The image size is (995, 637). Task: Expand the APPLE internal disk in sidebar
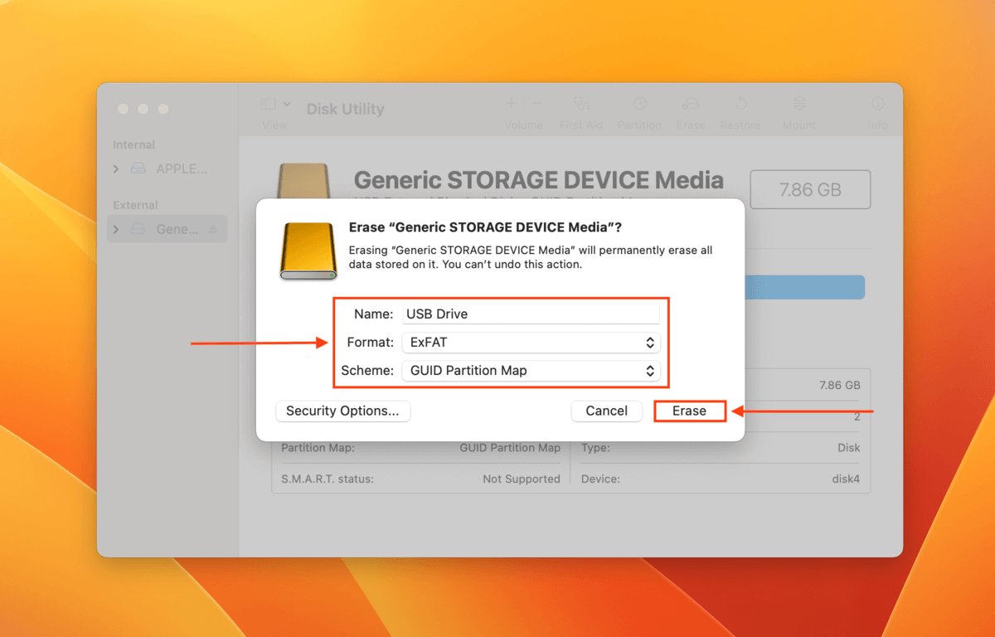point(116,168)
